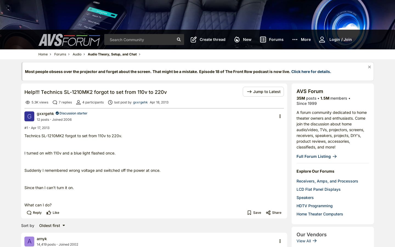This screenshot has height=247, width=395.
Task: Open Receivers, Amps, and Processors forum
Action: 327,181
